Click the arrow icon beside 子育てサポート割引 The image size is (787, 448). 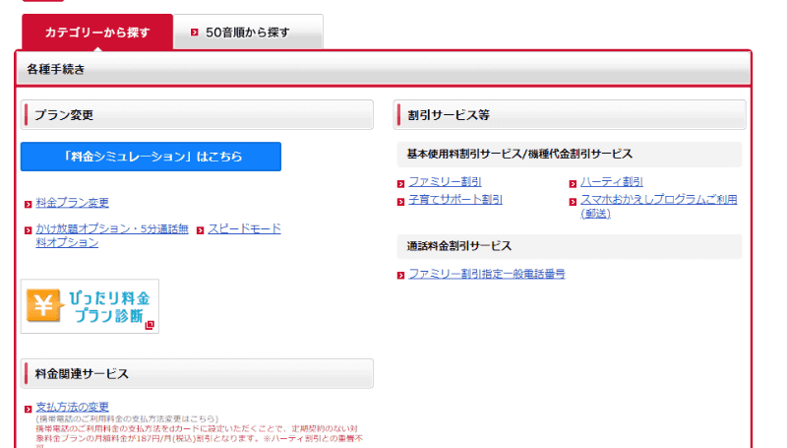pos(400,202)
